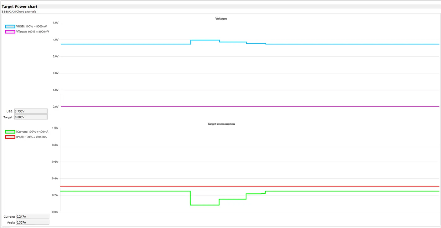Click the Target Power chart title bar
This screenshot has height=228, width=441.
[x=20, y=6]
